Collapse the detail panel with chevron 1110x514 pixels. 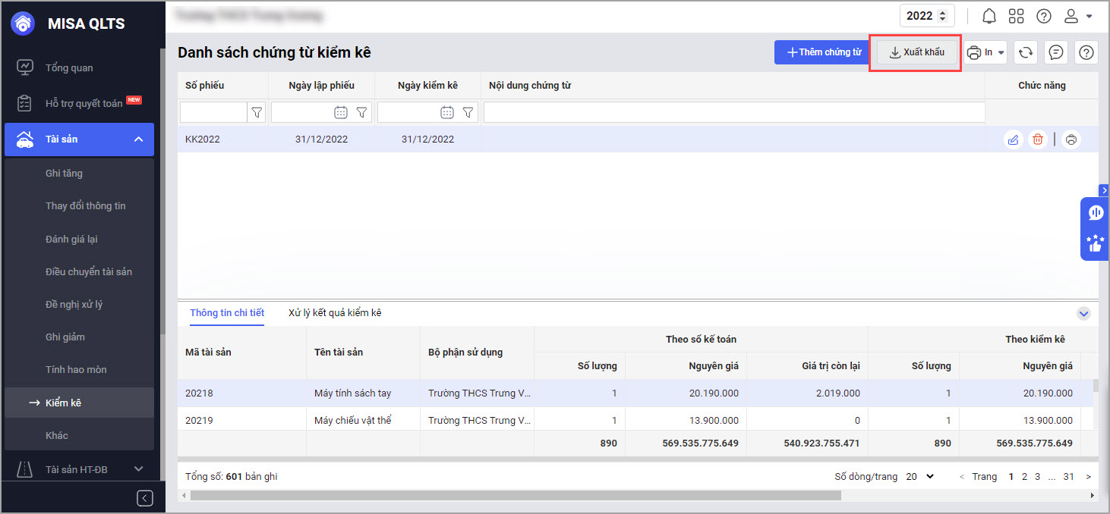pyautogui.click(x=1083, y=313)
